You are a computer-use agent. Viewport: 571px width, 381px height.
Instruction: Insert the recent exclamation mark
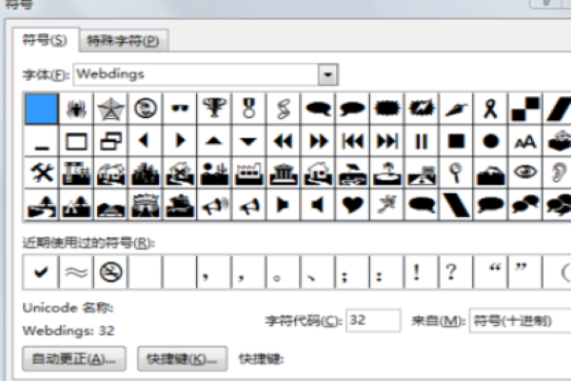pyautogui.click(x=422, y=272)
